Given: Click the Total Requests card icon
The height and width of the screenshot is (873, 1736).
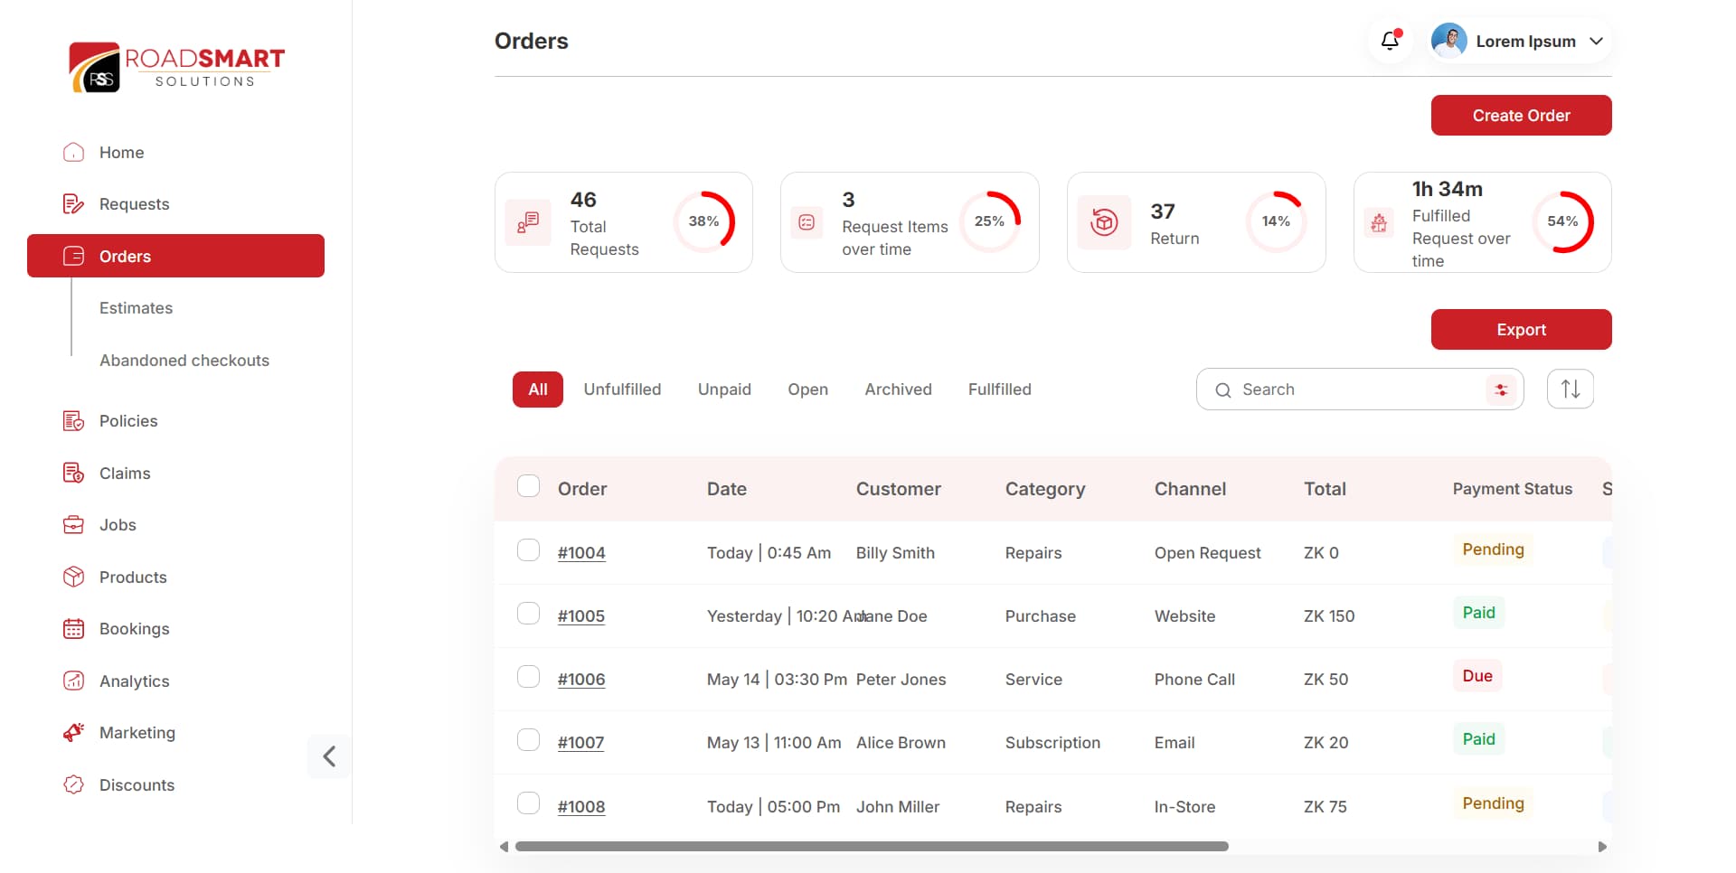Looking at the screenshot, I should pos(528,222).
